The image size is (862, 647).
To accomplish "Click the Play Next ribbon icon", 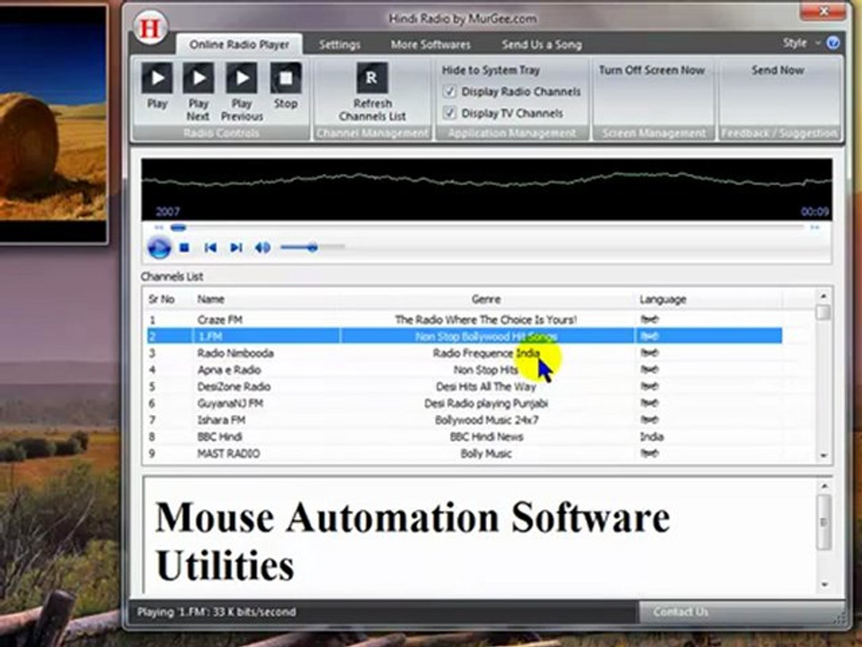I will tap(198, 78).
